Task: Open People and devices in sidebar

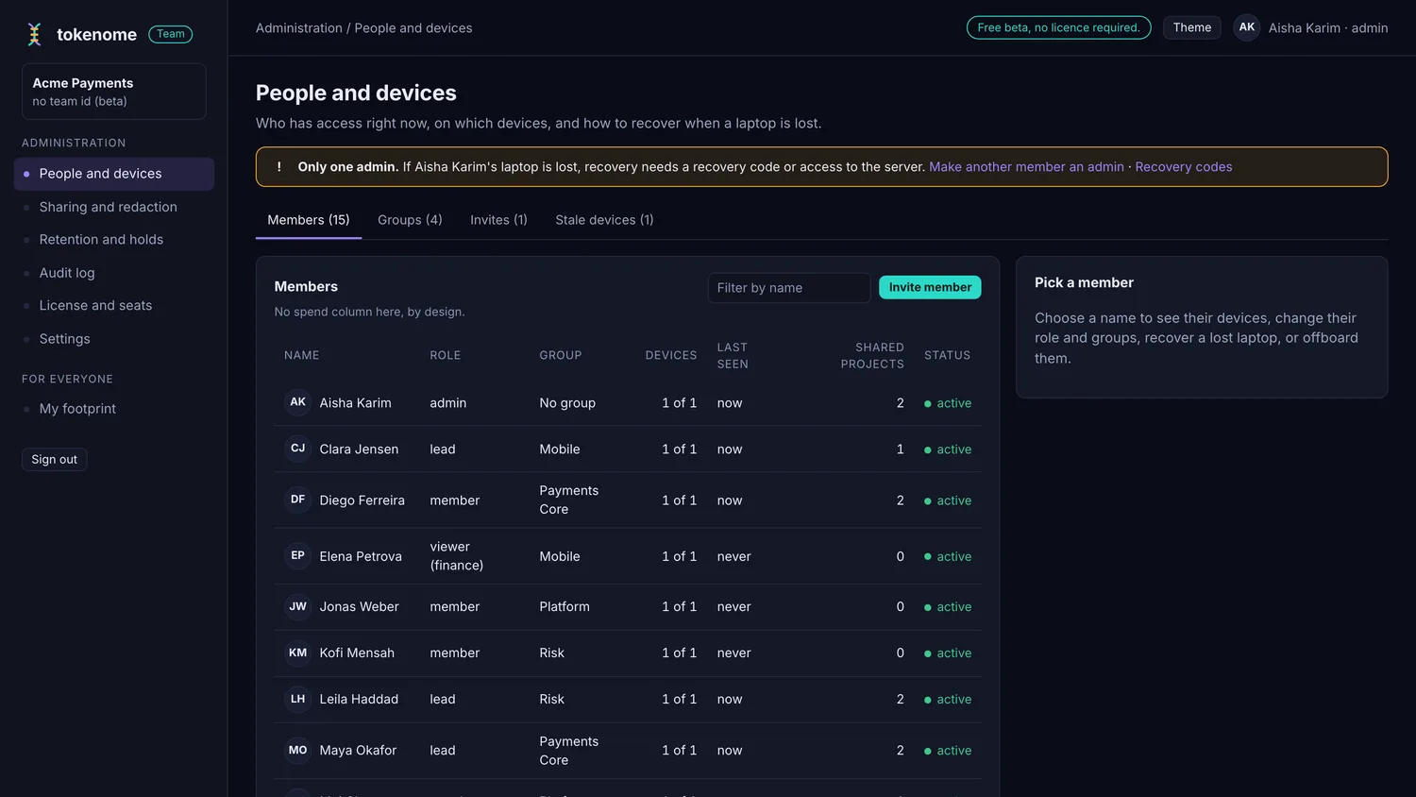Action: pyautogui.click(x=114, y=174)
